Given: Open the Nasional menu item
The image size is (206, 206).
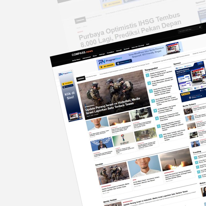Looking at the screenshot, I should pyautogui.click(x=127, y=49).
